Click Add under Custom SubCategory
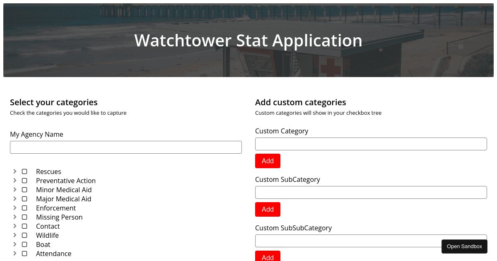 (x=268, y=209)
